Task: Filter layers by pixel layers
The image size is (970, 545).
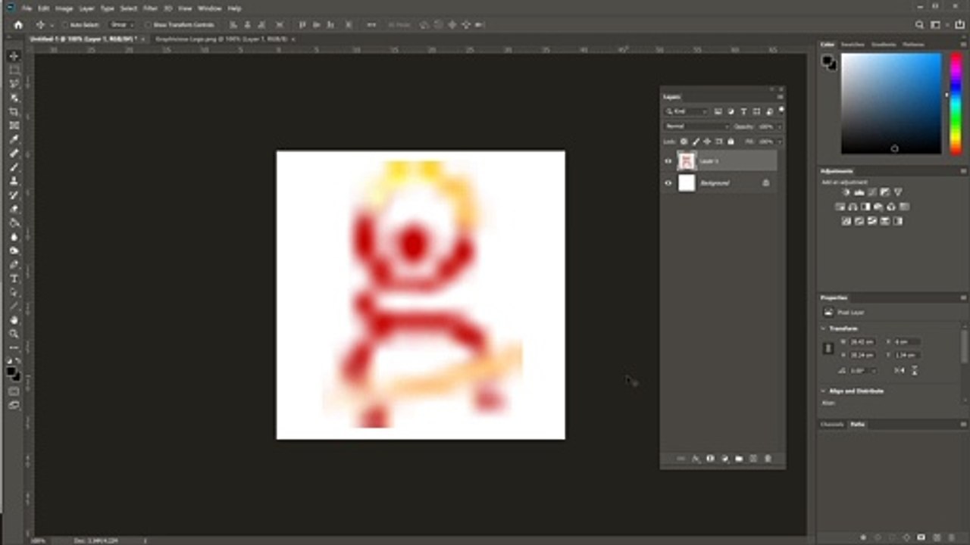Action: pyautogui.click(x=718, y=111)
